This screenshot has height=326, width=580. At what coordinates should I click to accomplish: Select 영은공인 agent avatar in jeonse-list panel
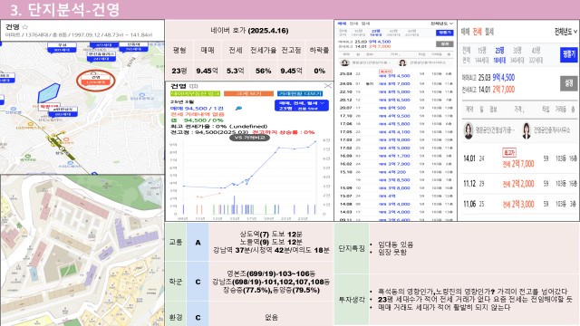(469, 130)
